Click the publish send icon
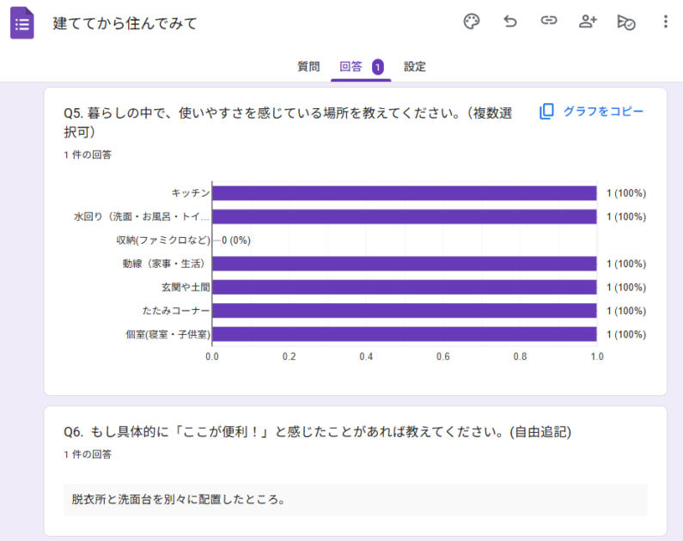Screen dimensions: 683x541 point(626,22)
